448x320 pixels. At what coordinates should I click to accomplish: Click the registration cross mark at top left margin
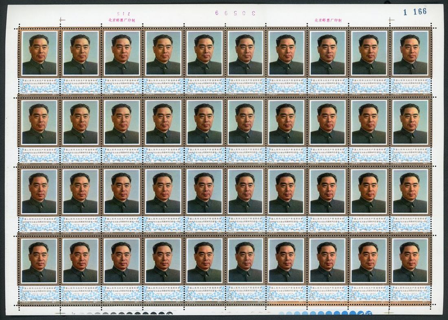(x=62, y=19)
